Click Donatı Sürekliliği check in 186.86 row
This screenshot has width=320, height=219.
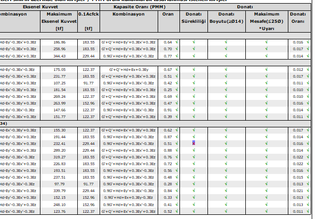(x=193, y=41)
